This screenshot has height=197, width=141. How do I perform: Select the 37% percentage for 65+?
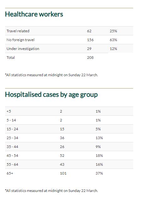[99, 173]
